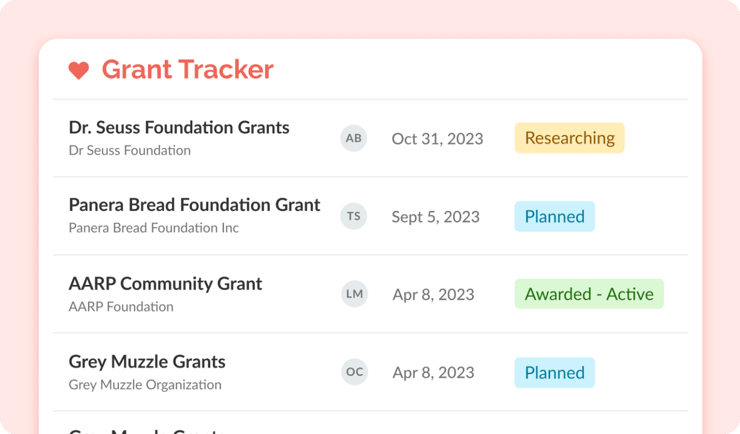
Task: Open the Planned status for Grey Muzzle
Action: click(x=554, y=372)
